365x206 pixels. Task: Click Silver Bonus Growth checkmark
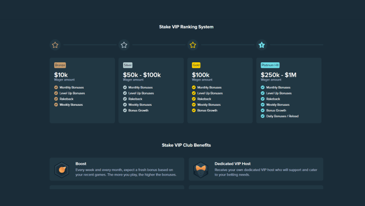(125, 110)
